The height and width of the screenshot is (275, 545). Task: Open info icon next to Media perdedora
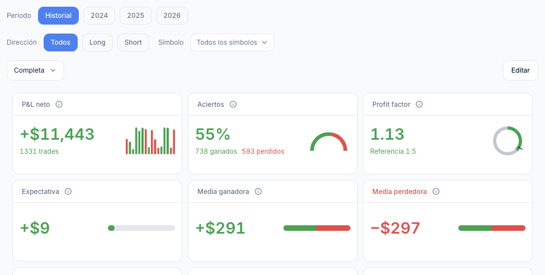click(436, 192)
